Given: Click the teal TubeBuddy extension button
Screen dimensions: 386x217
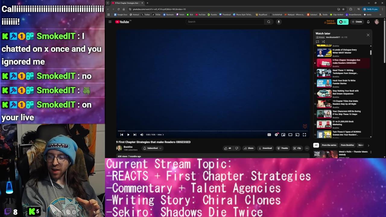Looking at the screenshot, I should pyautogui.click(x=343, y=22).
